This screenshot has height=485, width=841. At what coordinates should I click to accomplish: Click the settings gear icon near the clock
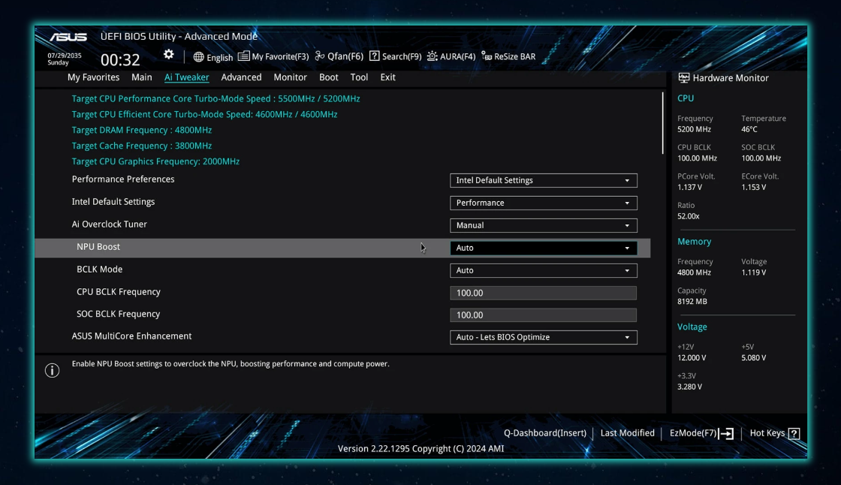coord(168,54)
